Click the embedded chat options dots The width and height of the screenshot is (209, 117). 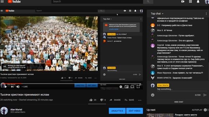click(x=141, y=19)
